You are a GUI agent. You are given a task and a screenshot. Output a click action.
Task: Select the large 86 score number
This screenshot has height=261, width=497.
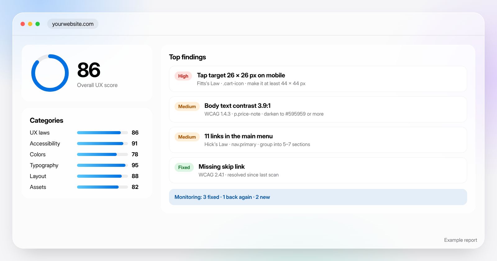(89, 70)
